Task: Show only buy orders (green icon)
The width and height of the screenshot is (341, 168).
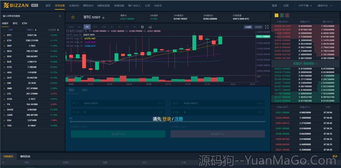Action: click(282, 15)
